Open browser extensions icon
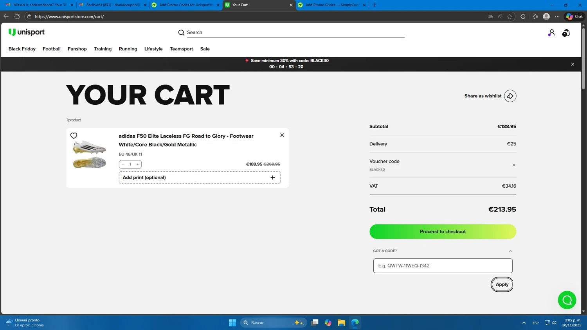The height and width of the screenshot is (330, 587). pos(523,16)
